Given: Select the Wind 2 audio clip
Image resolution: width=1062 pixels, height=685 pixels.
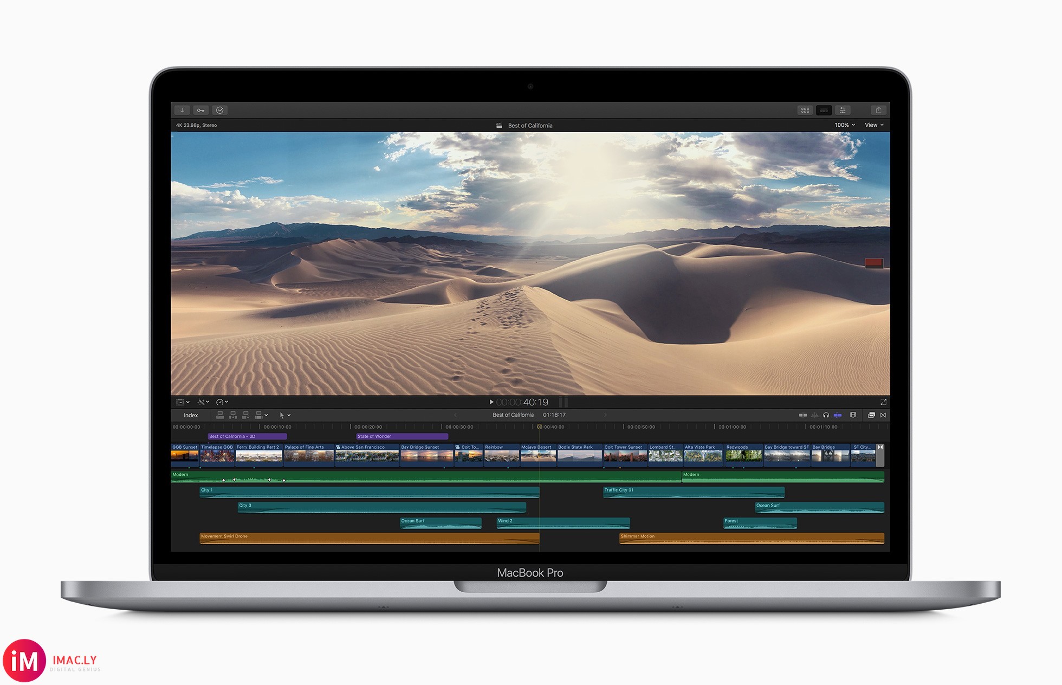Looking at the screenshot, I should click(x=563, y=523).
